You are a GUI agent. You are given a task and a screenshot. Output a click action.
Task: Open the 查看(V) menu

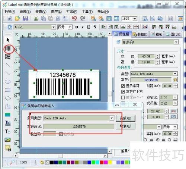41,12
